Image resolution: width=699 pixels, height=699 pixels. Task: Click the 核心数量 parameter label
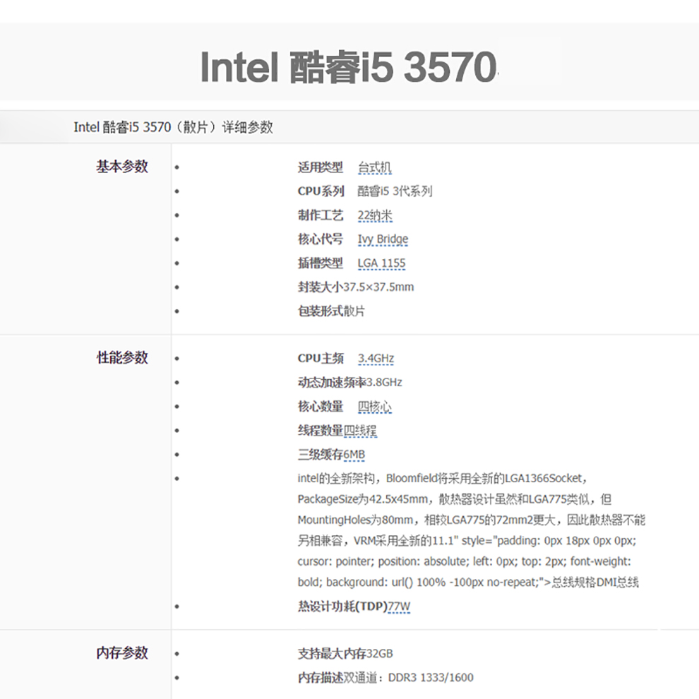coord(321,407)
